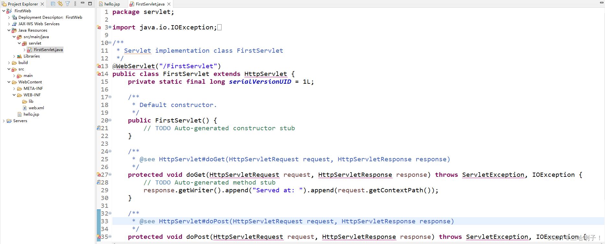This screenshot has height=244, width=605.
Task: Select the lib folder label
Action: [31, 101]
